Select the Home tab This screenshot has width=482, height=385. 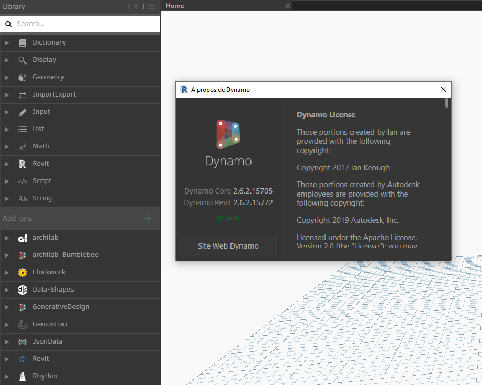click(175, 6)
